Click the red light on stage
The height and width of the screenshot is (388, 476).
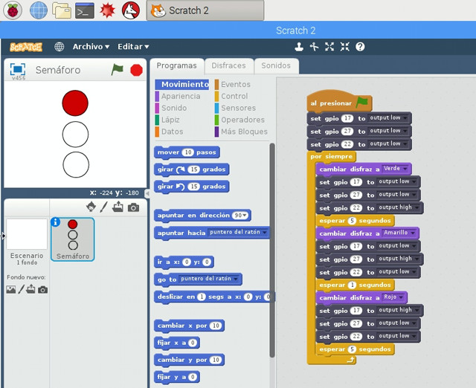click(75, 103)
